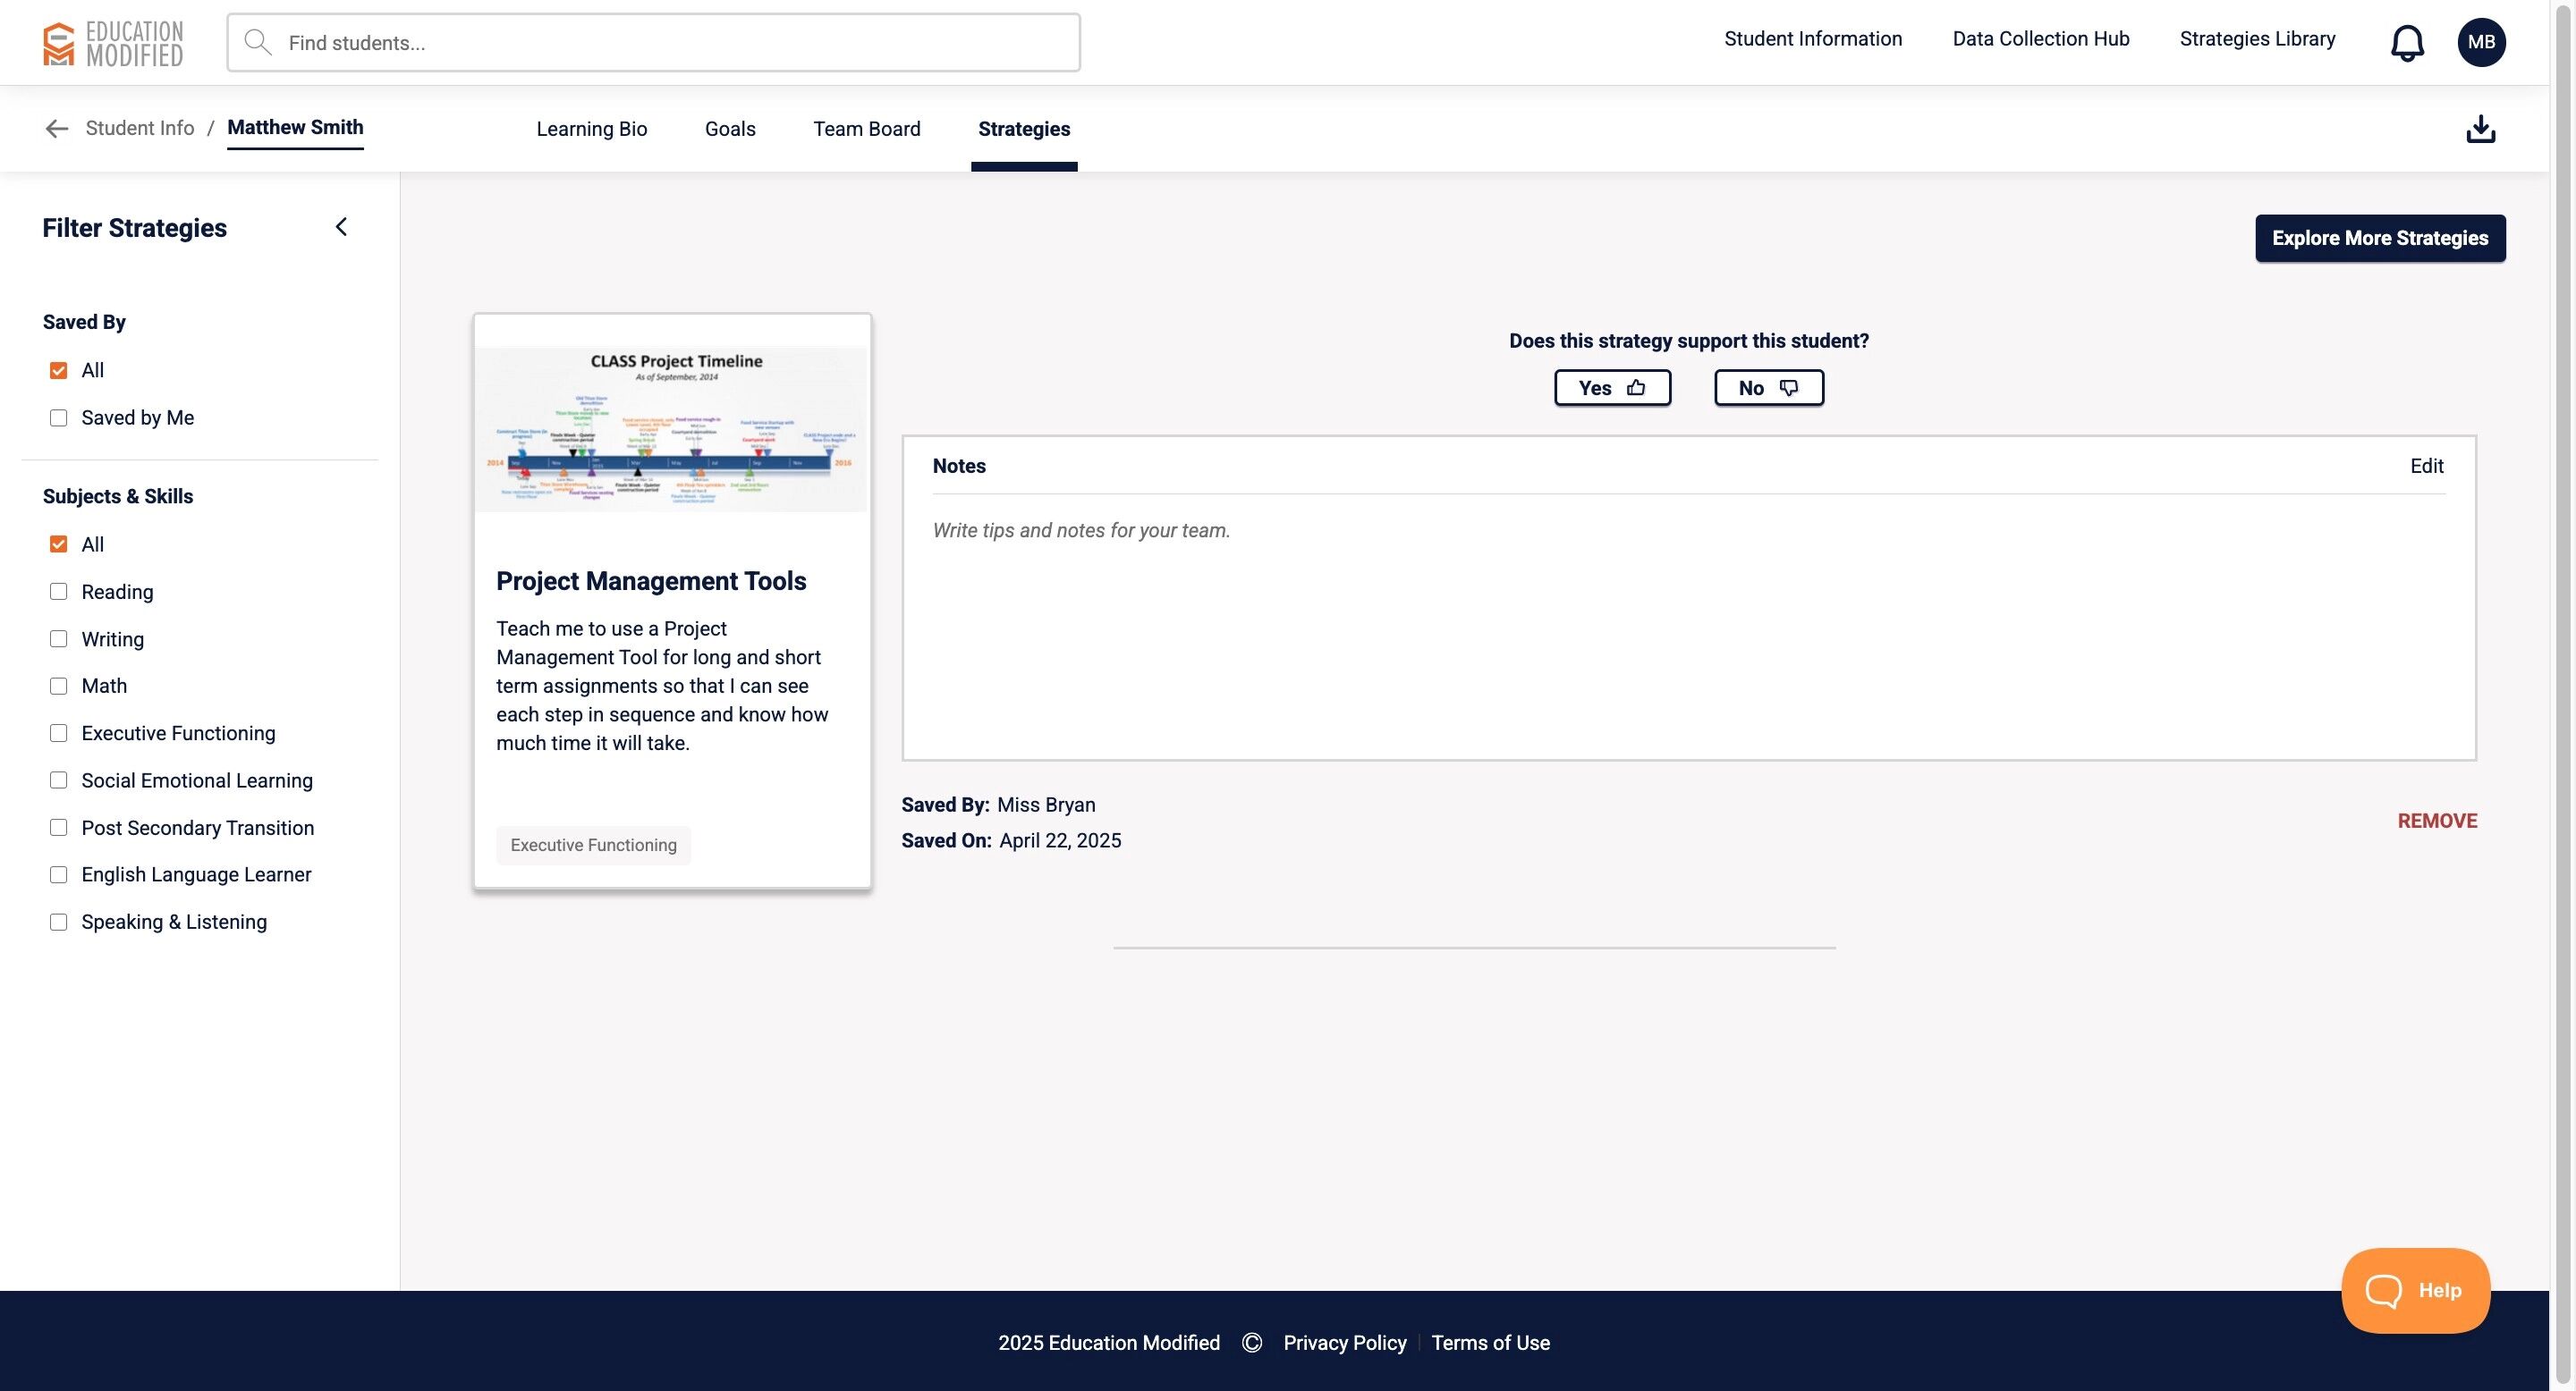Click the red REMOVE link

[2436, 821]
